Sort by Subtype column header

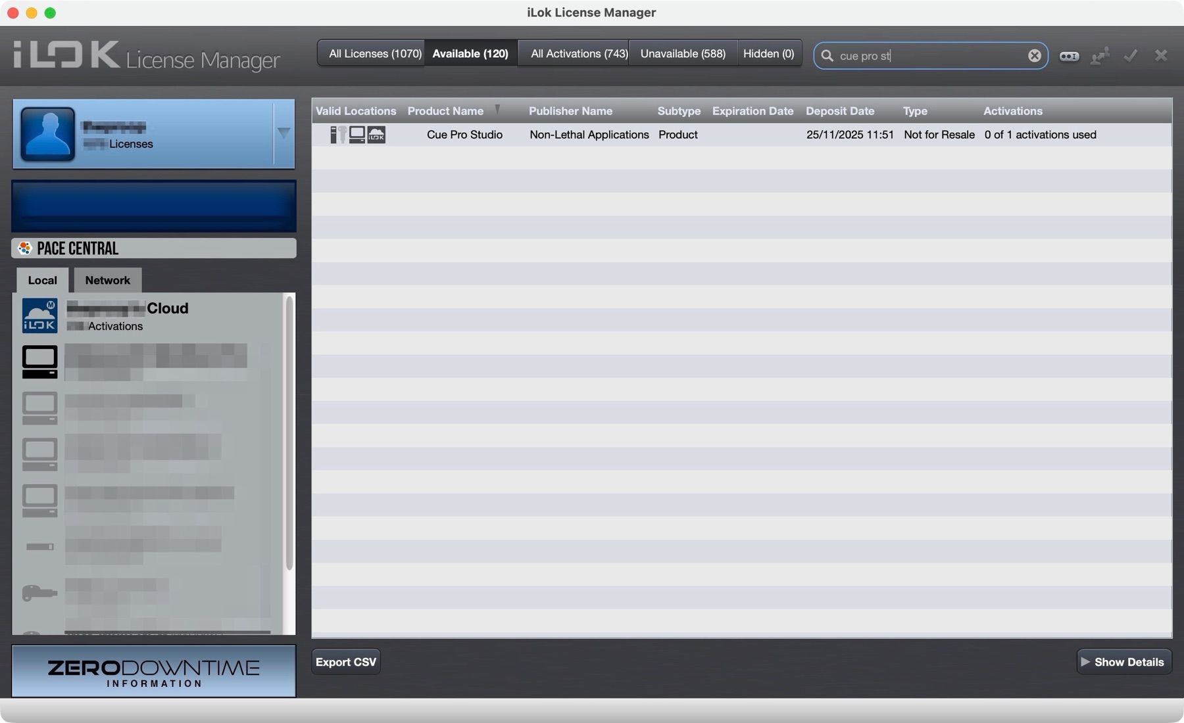click(679, 111)
